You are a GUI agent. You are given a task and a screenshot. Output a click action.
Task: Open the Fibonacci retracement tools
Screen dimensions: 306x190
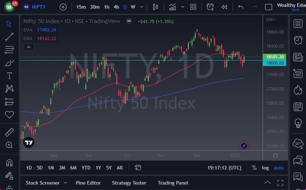(x=9, y=50)
